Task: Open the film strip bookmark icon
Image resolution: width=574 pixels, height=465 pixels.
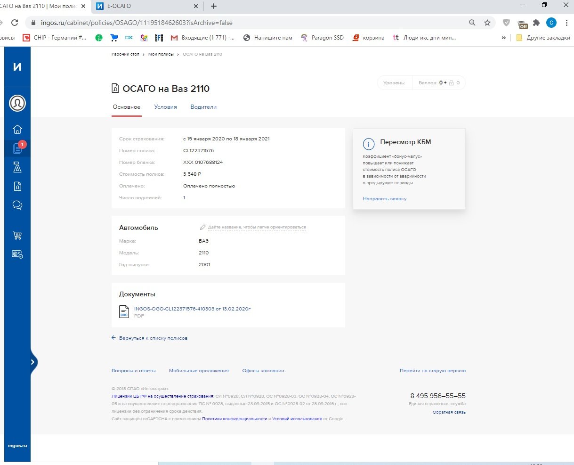Action: pyautogui.click(x=159, y=38)
